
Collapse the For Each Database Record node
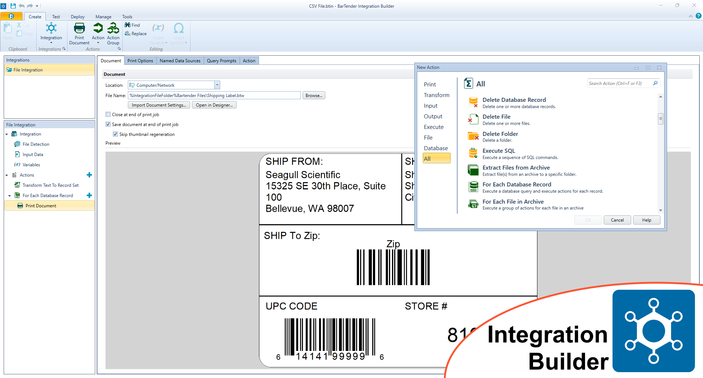pyautogui.click(x=10, y=196)
